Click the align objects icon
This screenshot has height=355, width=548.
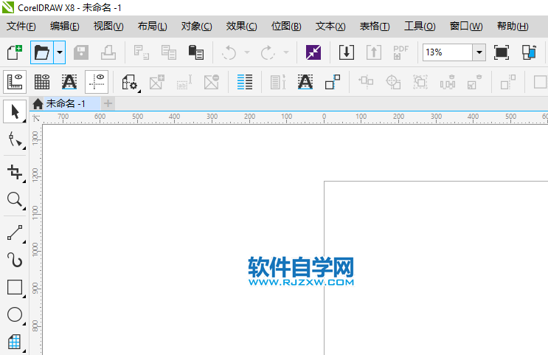(x=366, y=82)
